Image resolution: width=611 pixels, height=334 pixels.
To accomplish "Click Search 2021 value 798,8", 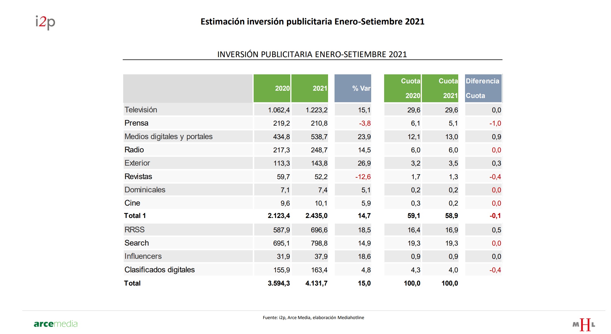I will (319, 243).
